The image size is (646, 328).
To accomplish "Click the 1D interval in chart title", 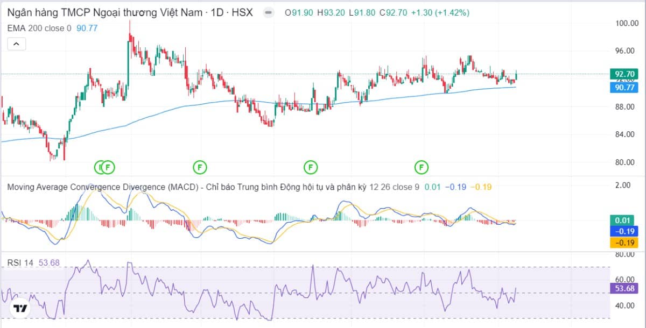I will pyautogui.click(x=217, y=12).
